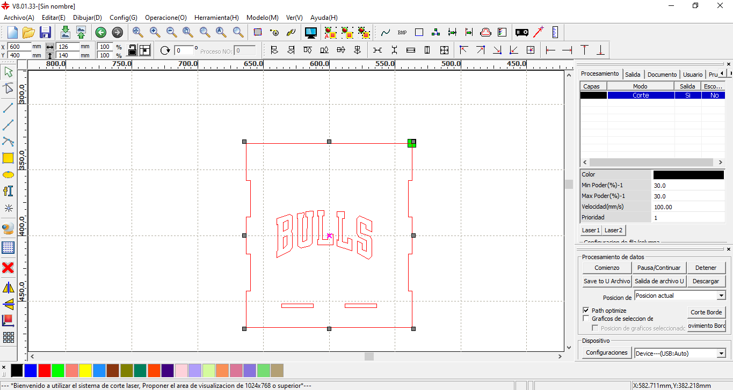Click the Corte Borde button
Screen dimensions: 733x390
pyautogui.click(x=706, y=312)
